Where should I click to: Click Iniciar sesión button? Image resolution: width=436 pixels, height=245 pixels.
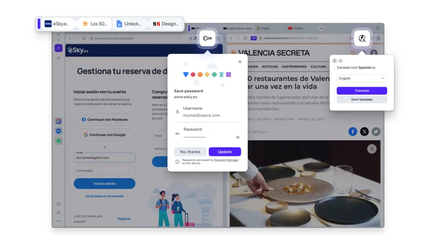point(105,184)
